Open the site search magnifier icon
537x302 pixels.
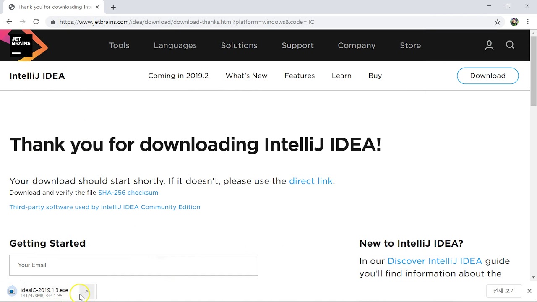[x=510, y=45]
